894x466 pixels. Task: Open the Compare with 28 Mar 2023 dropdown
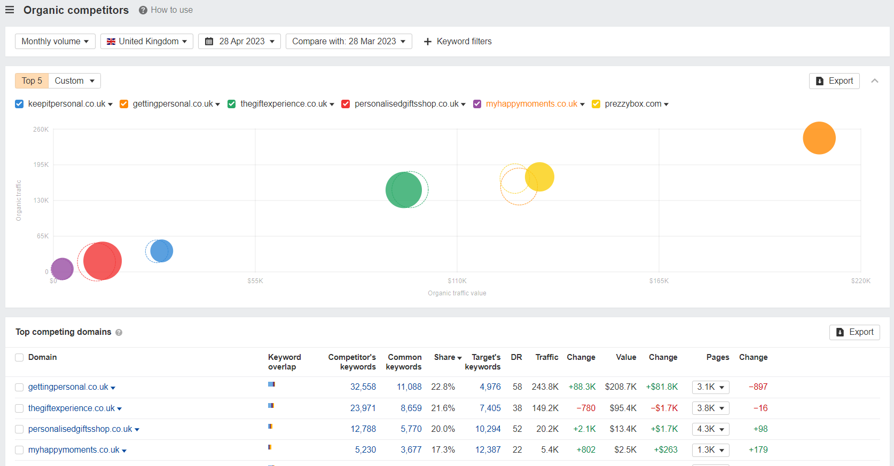tap(349, 42)
